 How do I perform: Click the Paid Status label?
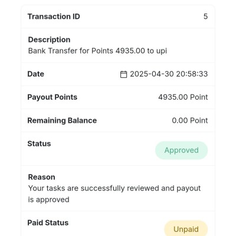[x=48, y=223]
